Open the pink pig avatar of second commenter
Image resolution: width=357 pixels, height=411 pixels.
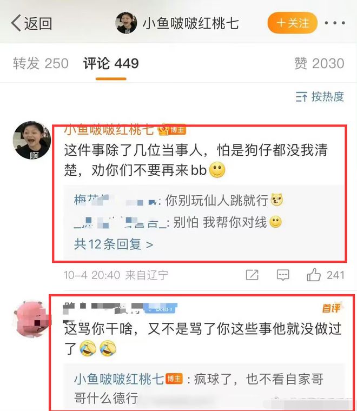[32, 319]
